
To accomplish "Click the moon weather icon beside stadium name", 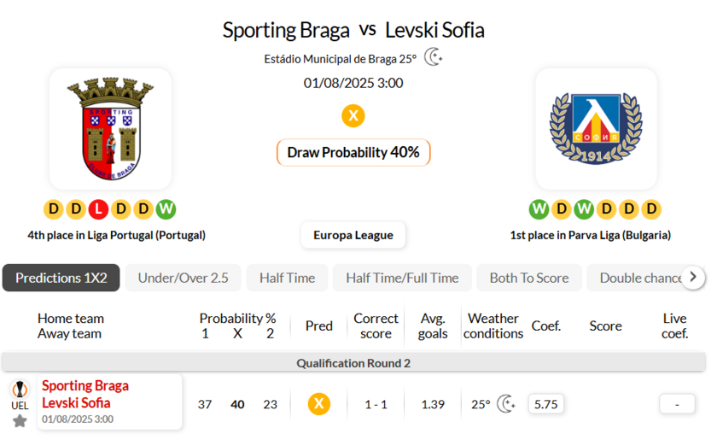I will pyautogui.click(x=434, y=57).
